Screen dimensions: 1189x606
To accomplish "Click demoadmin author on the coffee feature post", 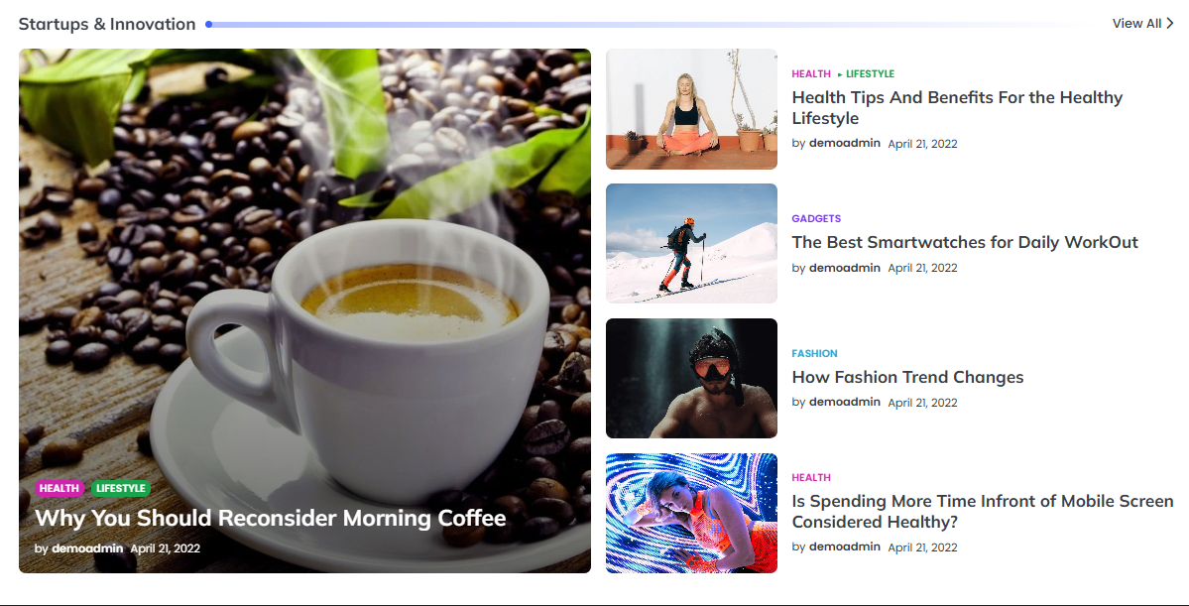I will point(87,548).
